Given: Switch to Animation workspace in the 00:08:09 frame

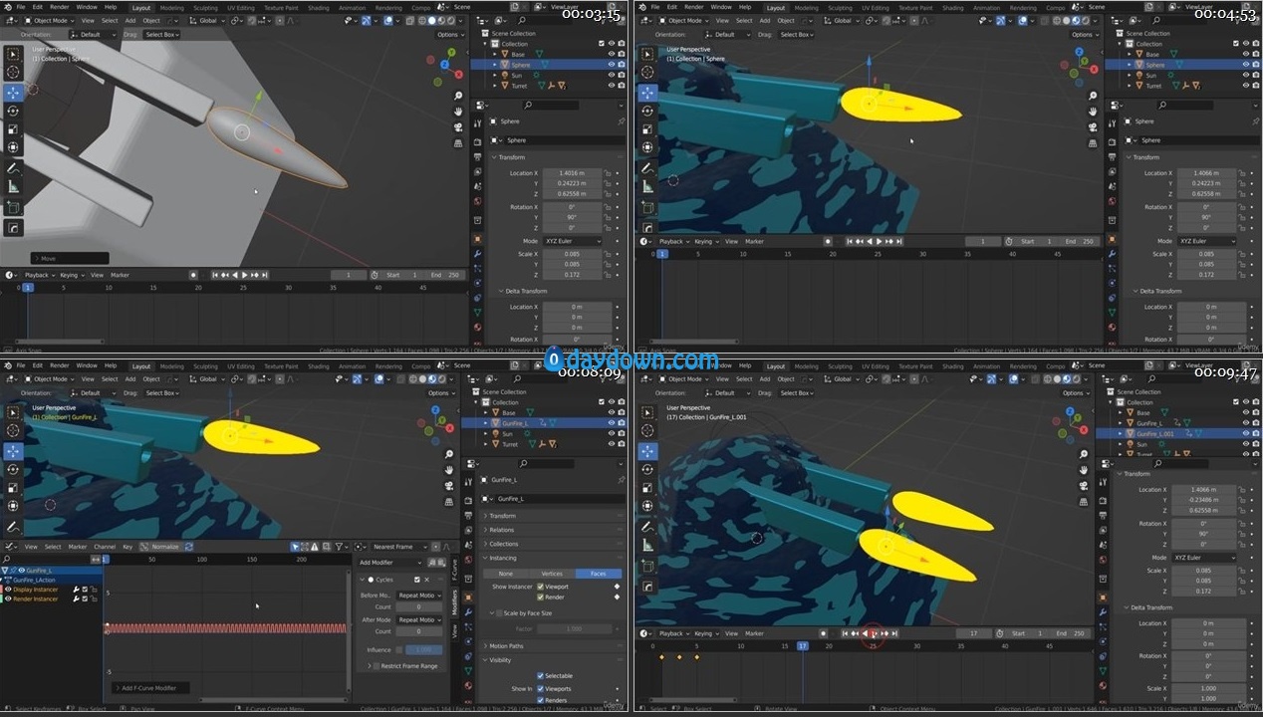Looking at the screenshot, I should pos(352,365).
